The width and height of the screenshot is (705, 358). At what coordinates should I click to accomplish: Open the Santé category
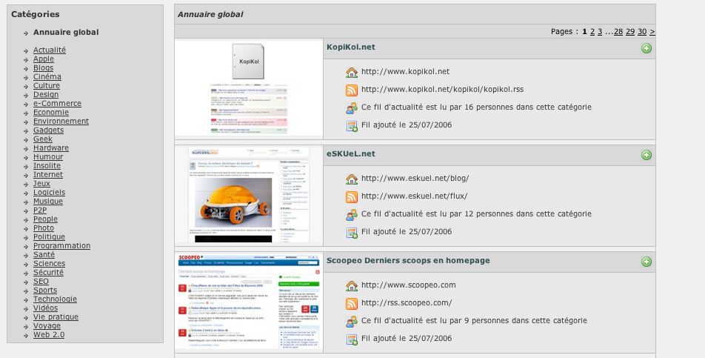(x=44, y=254)
